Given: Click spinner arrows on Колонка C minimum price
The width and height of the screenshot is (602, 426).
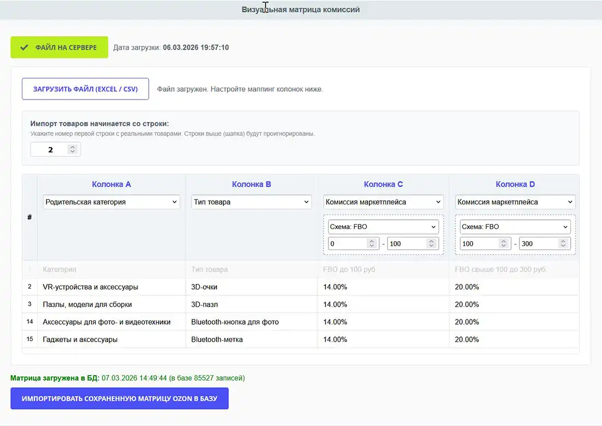Looking at the screenshot, I should click(372, 244).
